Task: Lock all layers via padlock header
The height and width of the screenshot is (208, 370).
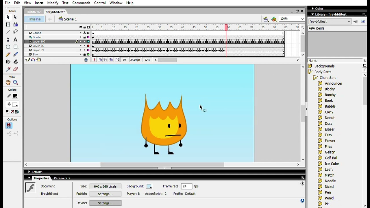Action: tap(84, 27)
